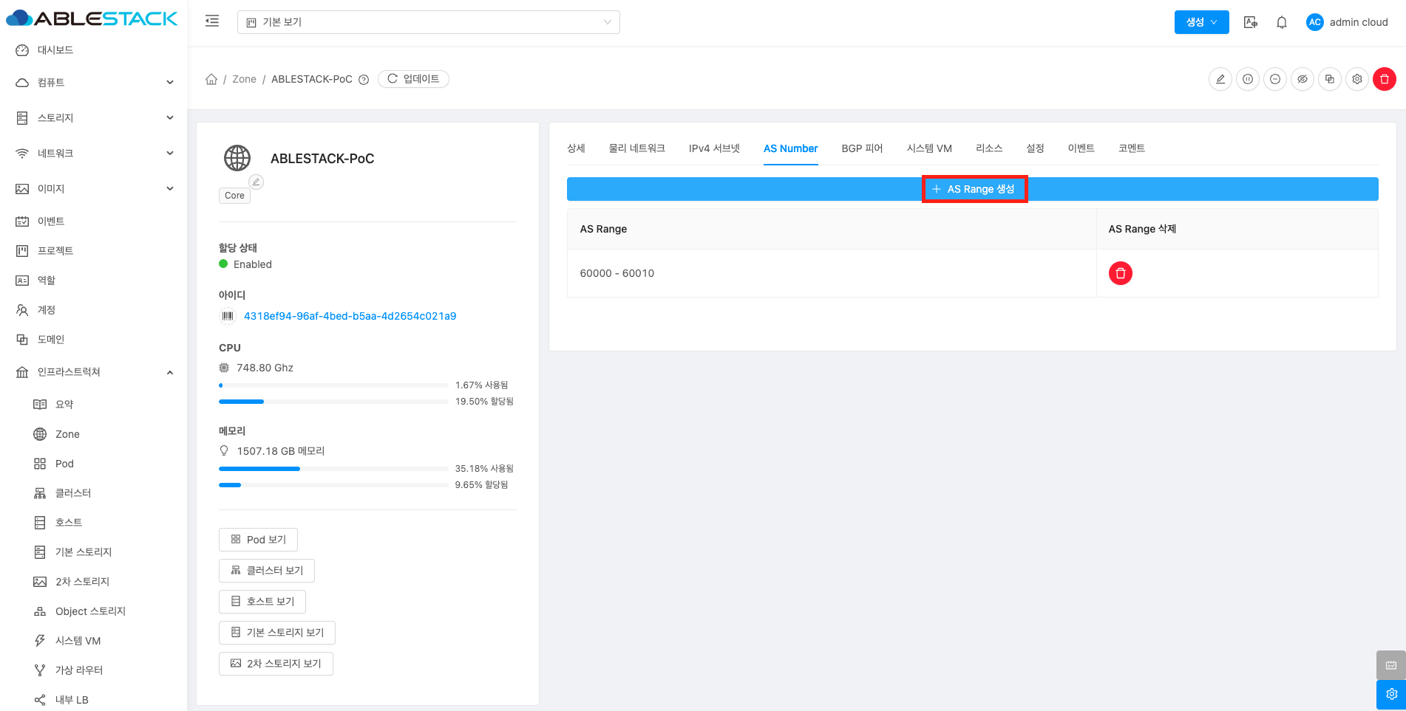
Task: Toggle the crossed-eye visibility icon
Action: tap(1303, 79)
